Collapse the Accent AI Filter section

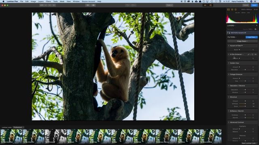229,46
